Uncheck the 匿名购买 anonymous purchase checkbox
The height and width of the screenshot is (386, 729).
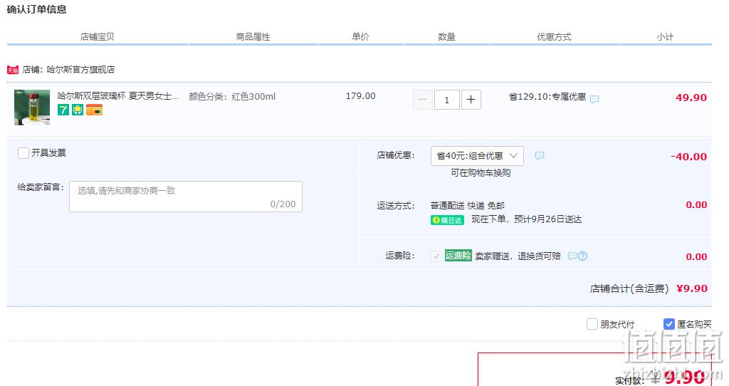[x=668, y=324]
